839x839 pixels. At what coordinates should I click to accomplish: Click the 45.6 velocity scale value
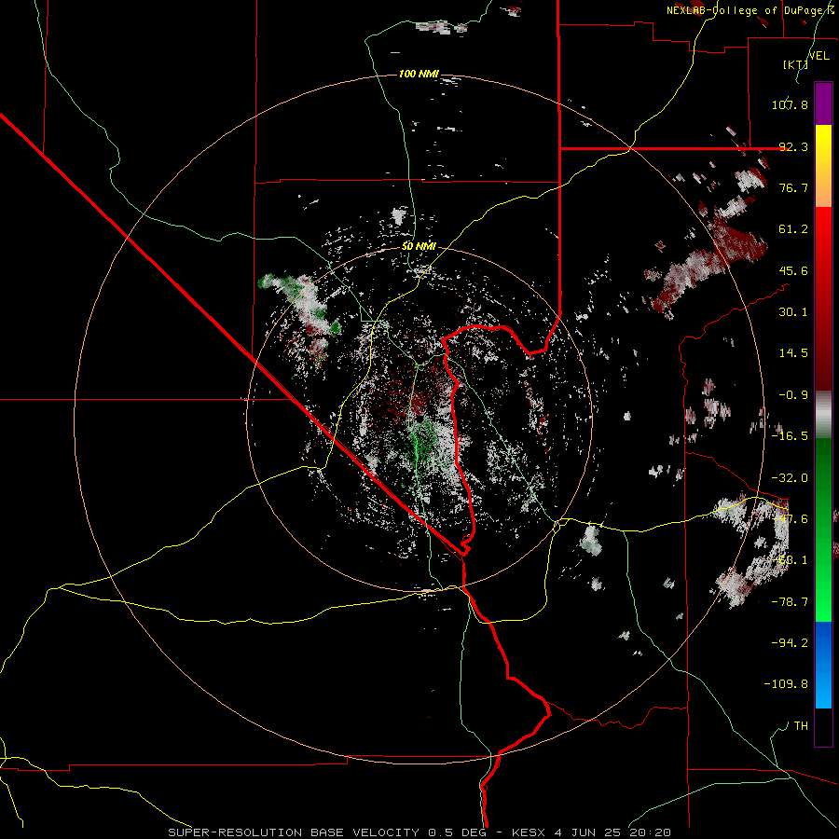click(793, 270)
